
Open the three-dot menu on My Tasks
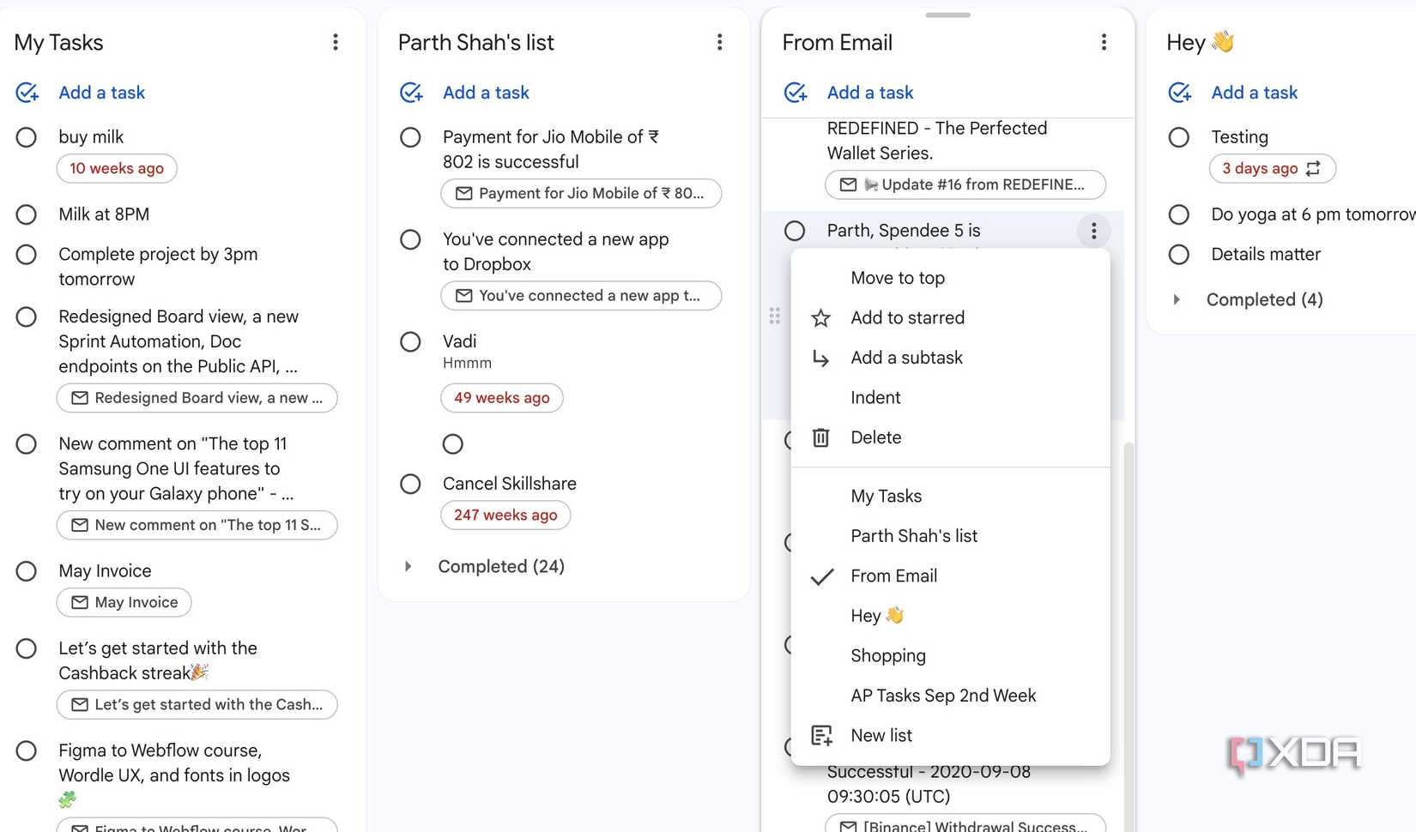[x=336, y=41]
